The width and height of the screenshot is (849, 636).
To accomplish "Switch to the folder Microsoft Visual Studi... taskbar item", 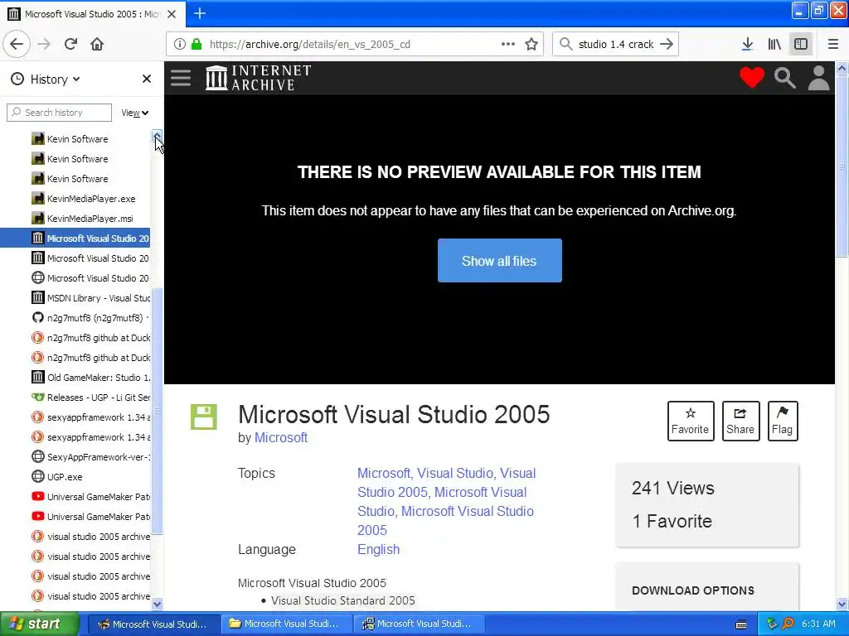I will [x=286, y=624].
